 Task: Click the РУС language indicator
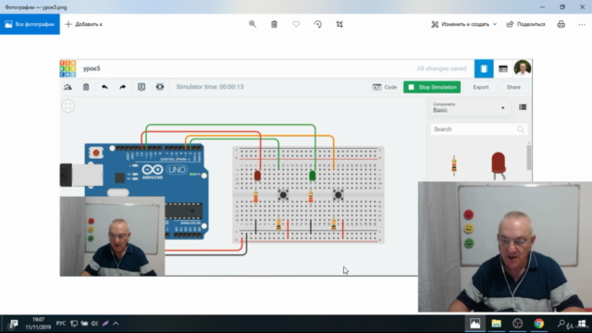(x=61, y=324)
